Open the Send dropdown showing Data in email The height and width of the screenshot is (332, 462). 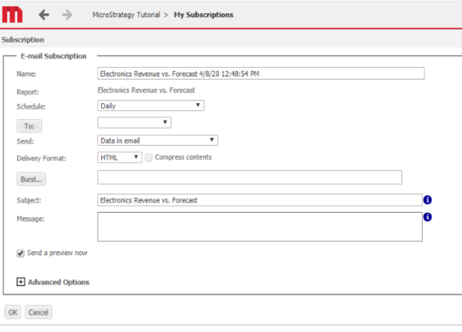tap(157, 141)
